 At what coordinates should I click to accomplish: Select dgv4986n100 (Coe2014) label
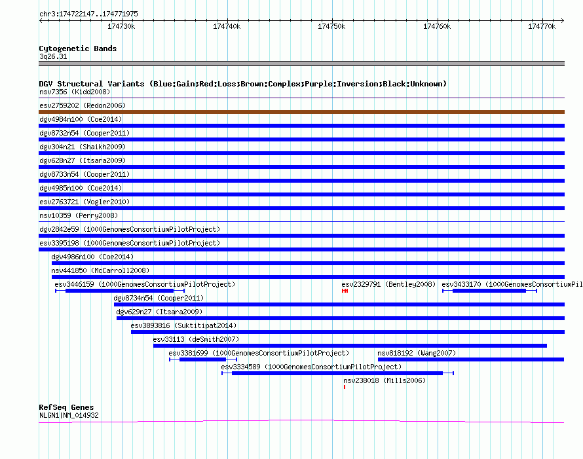[x=92, y=257]
